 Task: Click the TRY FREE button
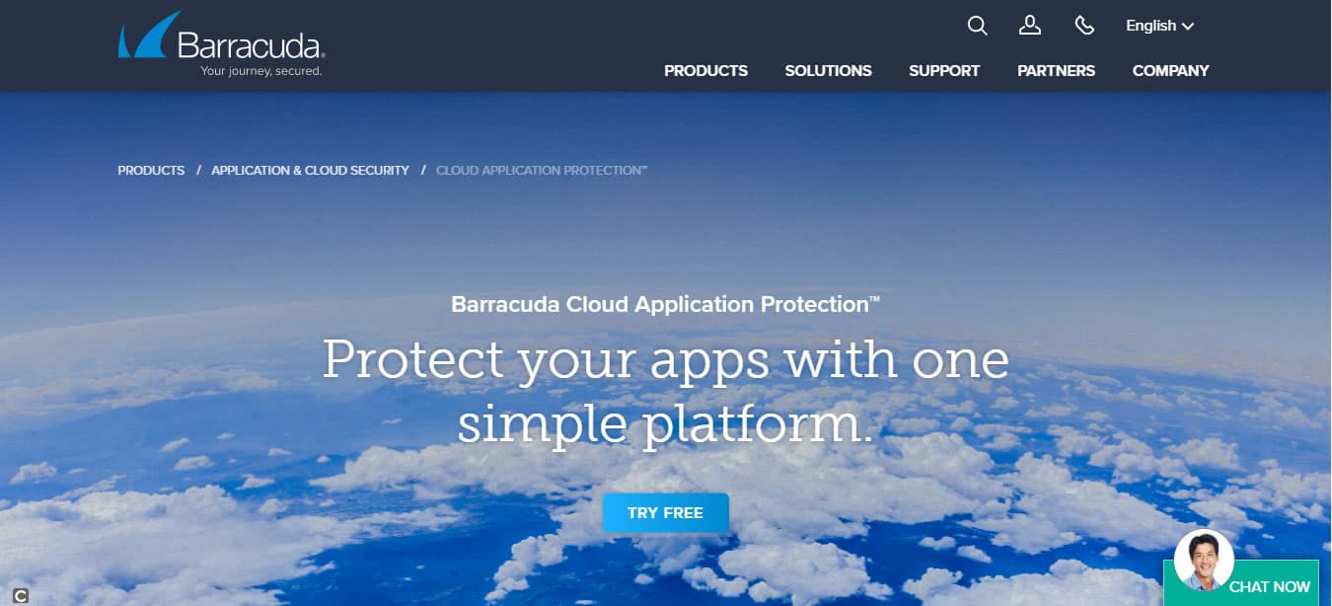click(x=666, y=513)
